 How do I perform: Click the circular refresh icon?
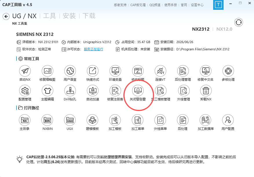[239, 22]
